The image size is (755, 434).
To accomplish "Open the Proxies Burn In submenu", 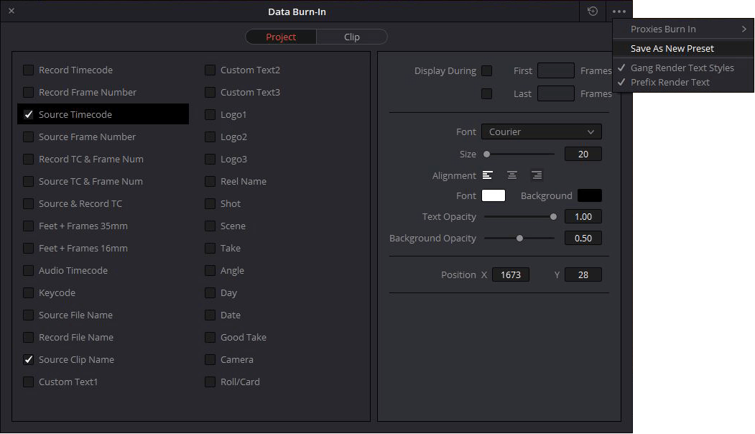I will pyautogui.click(x=683, y=29).
